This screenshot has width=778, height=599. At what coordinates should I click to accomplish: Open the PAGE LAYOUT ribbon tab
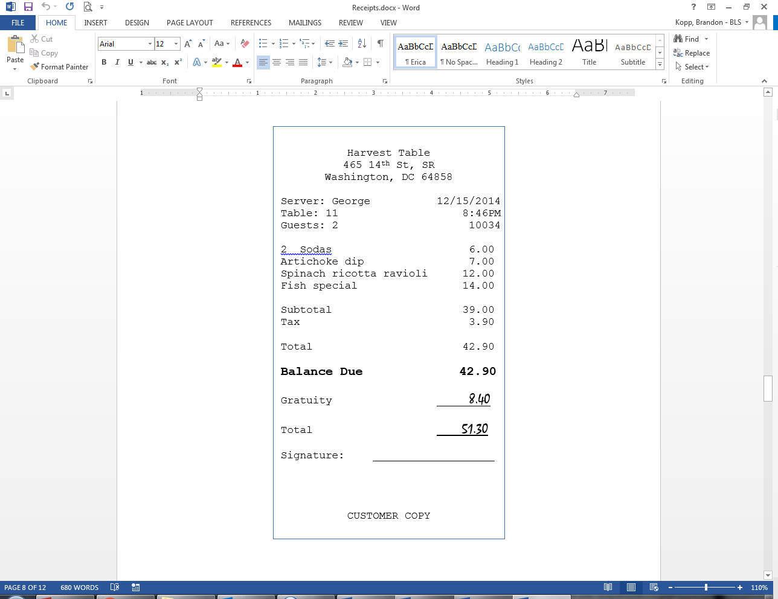point(190,23)
